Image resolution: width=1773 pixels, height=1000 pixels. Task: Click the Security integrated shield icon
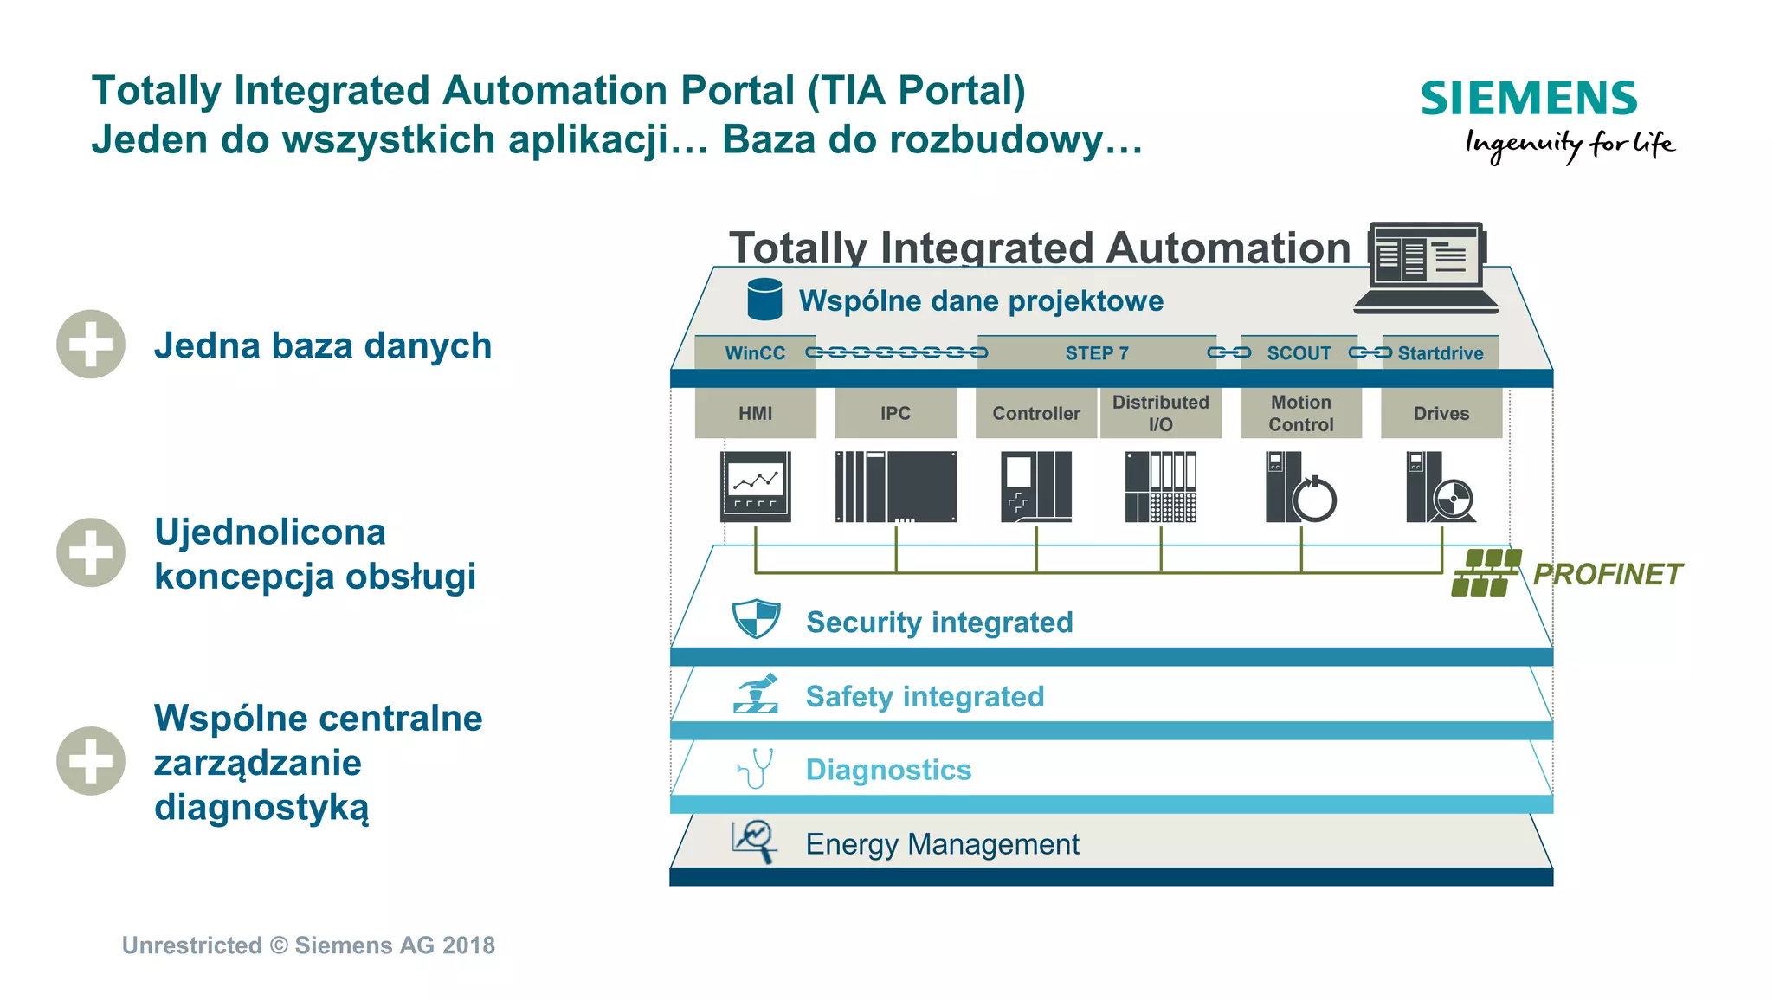click(756, 618)
